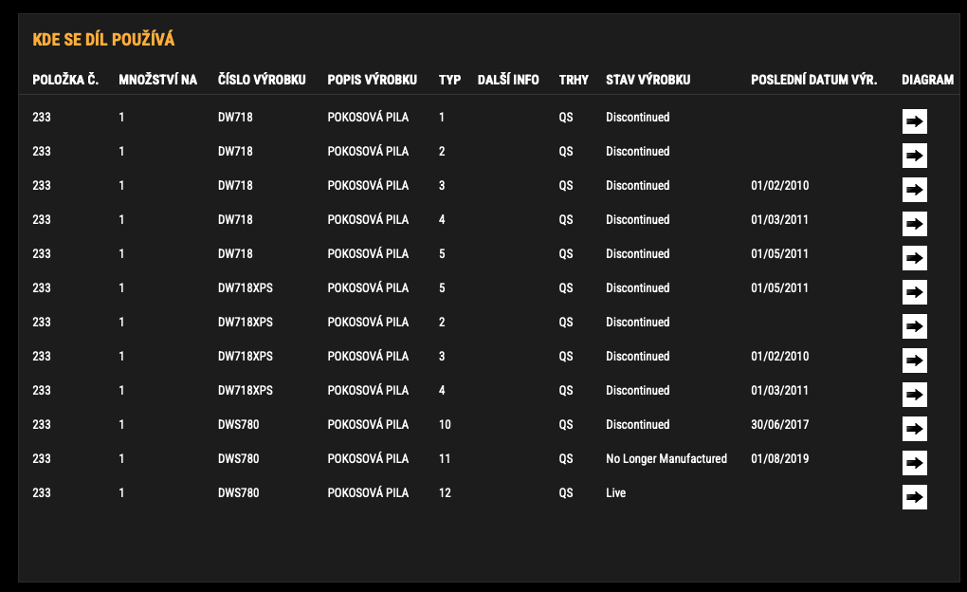Open diagram arrow for DW718XPS type 5
Viewport: 967px width, 592px height.
pyautogui.click(x=915, y=292)
